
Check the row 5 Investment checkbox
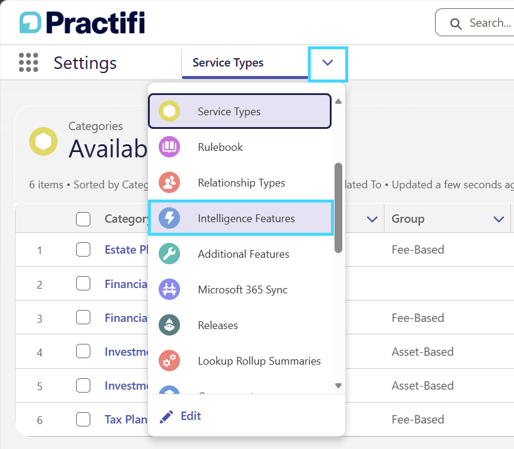click(x=83, y=385)
